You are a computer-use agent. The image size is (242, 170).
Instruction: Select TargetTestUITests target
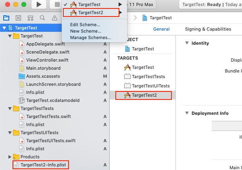point(147,86)
